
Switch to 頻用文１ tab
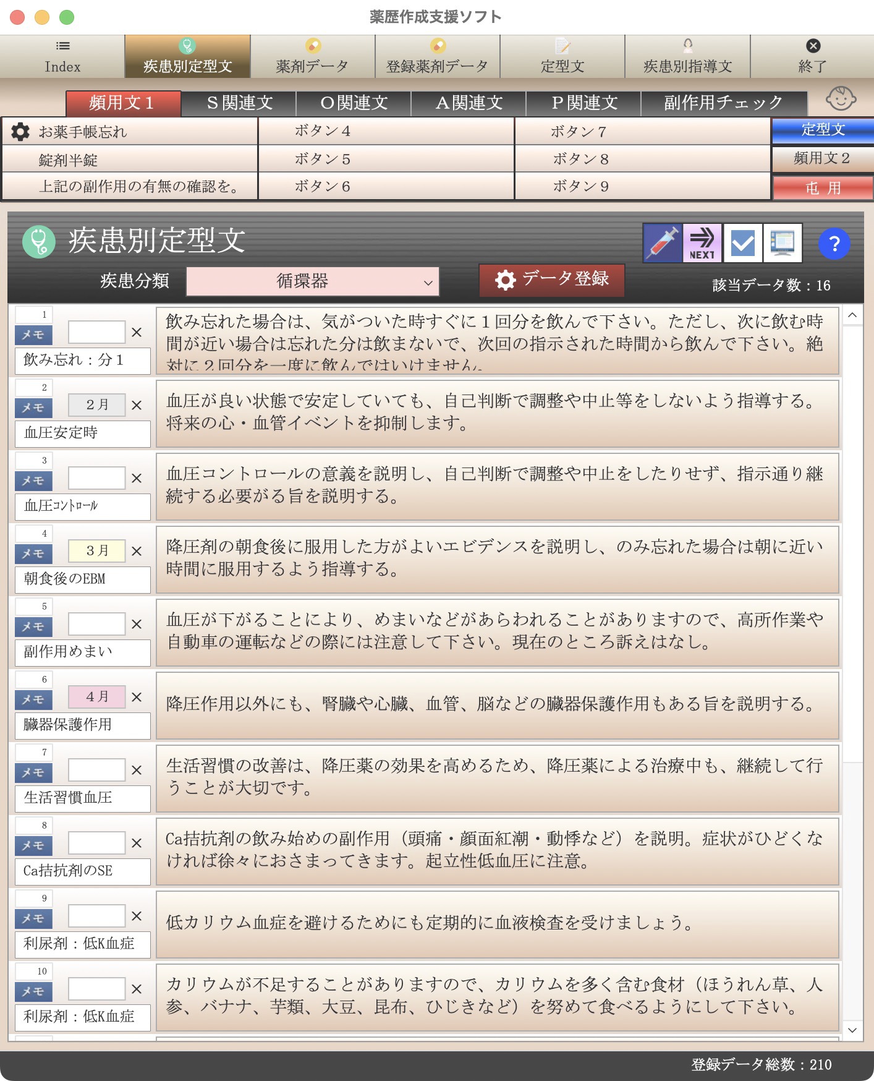pyautogui.click(x=123, y=103)
